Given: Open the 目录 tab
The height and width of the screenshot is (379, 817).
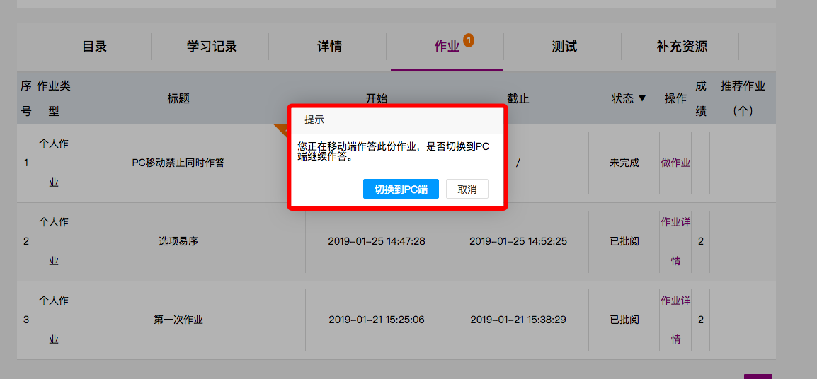Looking at the screenshot, I should [x=94, y=47].
